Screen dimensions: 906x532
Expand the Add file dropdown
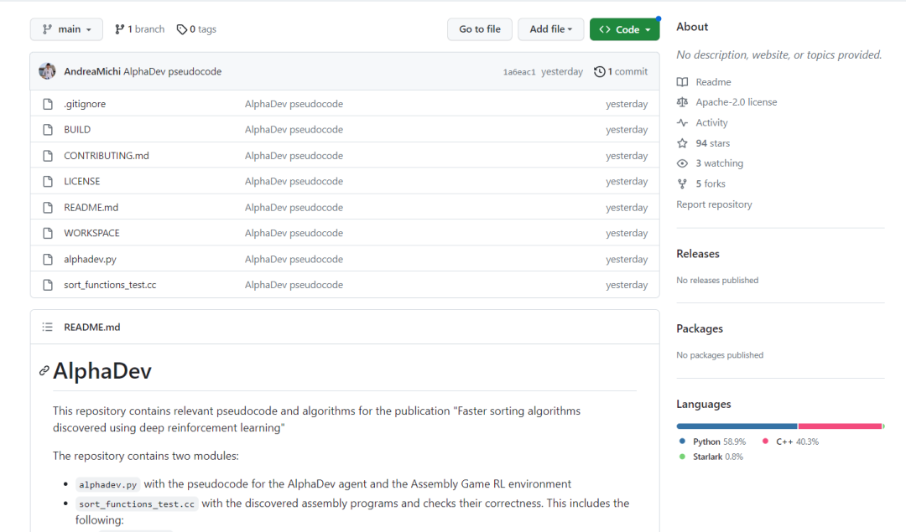click(551, 29)
